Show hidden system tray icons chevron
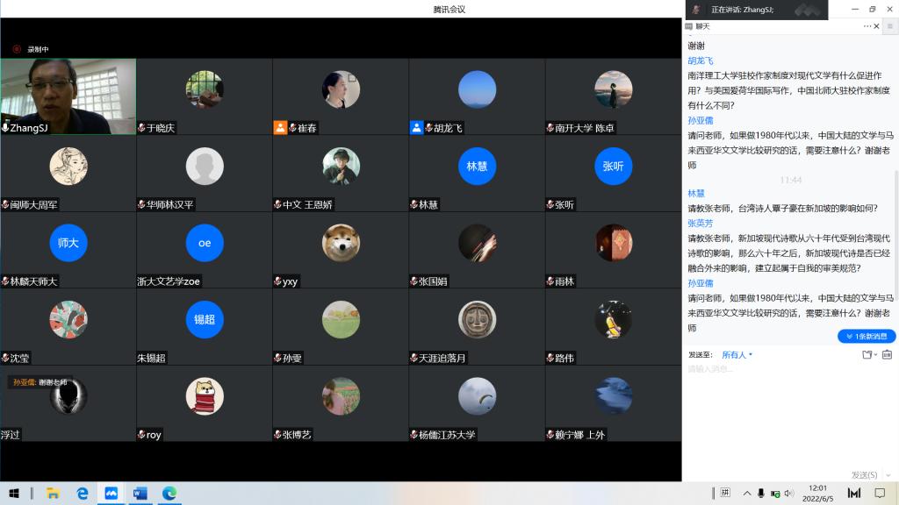The image size is (899, 505). tap(747, 494)
